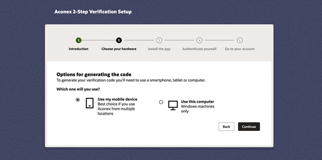This screenshot has height=160, width=322.
Task: Click the 'Options for generating the code' heading
Action: tap(94, 74)
